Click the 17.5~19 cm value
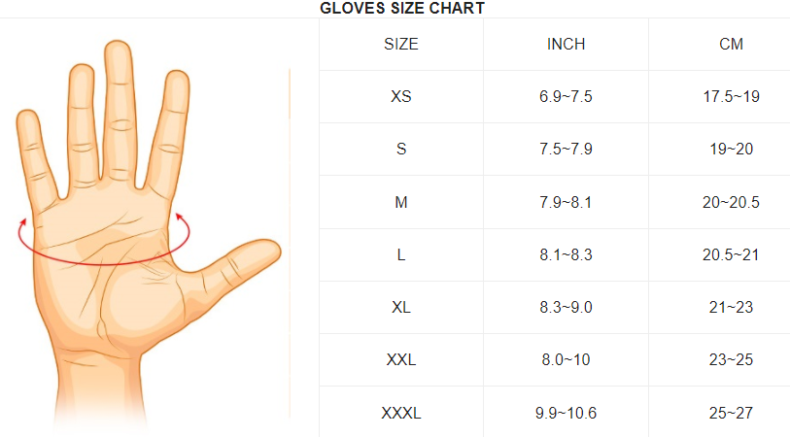 point(731,97)
